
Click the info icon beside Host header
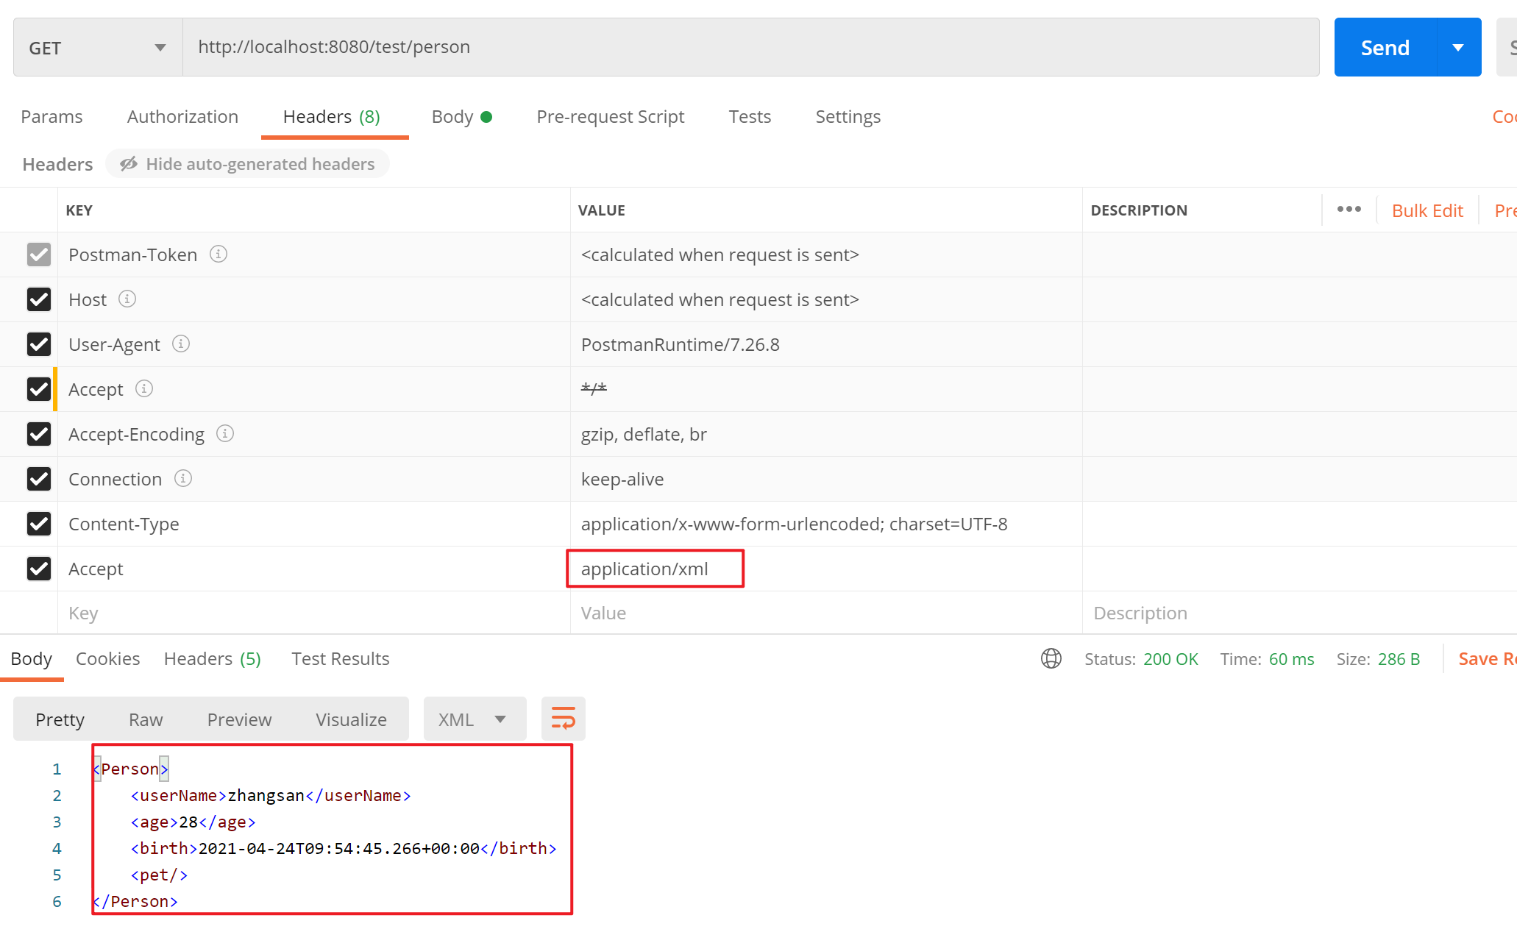127,299
